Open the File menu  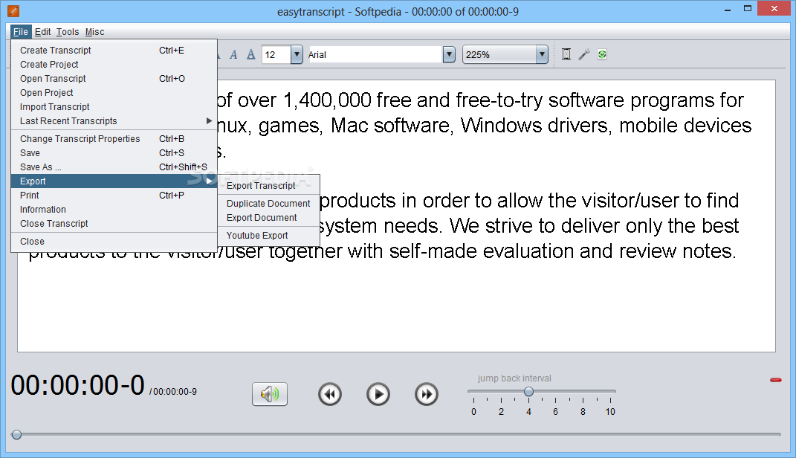pos(21,31)
